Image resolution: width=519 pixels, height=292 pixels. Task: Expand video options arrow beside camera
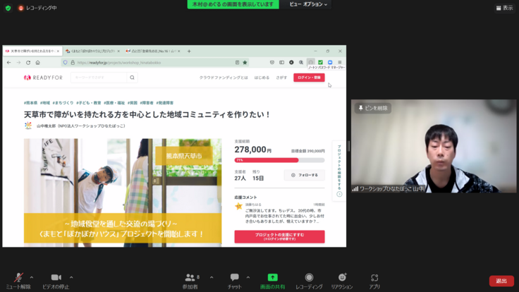(x=71, y=277)
